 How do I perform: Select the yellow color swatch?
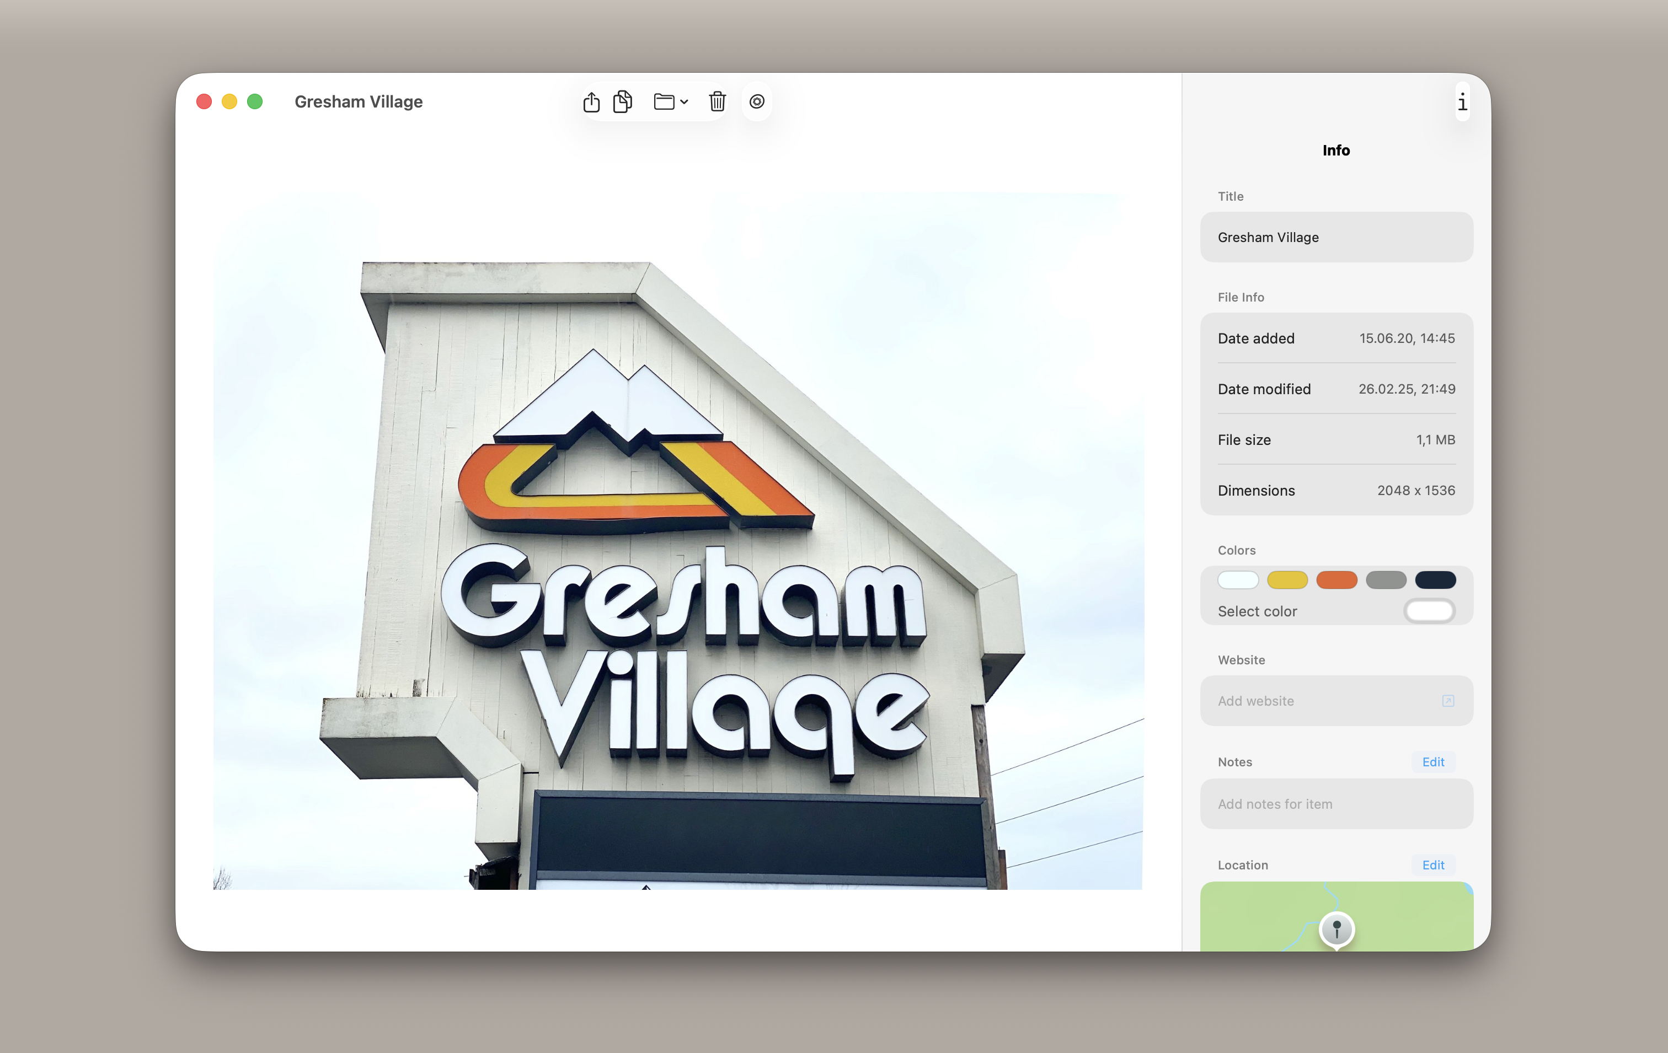pos(1287,579)
